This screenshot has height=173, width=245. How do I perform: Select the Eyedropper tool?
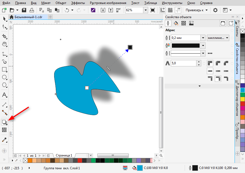pyautogui.click(x=4, y=140)
